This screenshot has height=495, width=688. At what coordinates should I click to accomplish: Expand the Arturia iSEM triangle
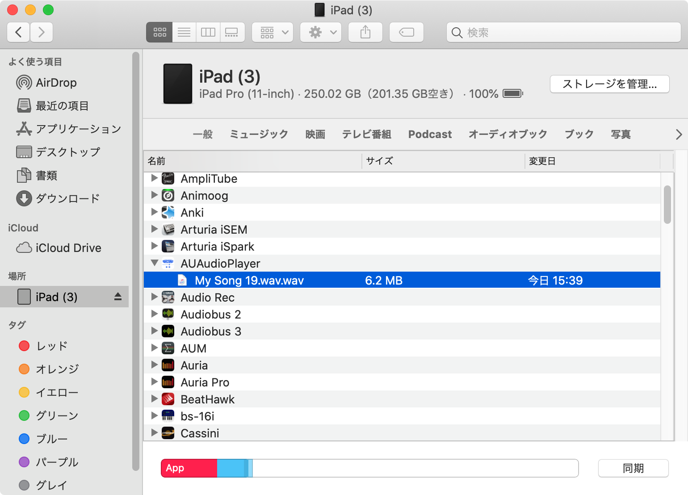click(155, 229)
